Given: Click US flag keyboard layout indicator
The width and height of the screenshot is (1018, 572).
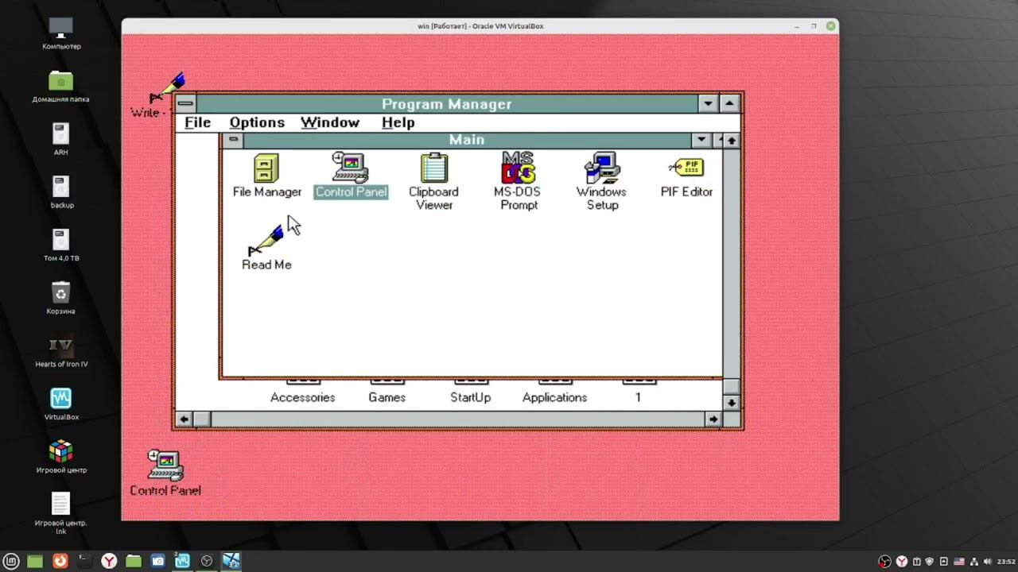Looking at the screenshot, I should tap(959, 562).
